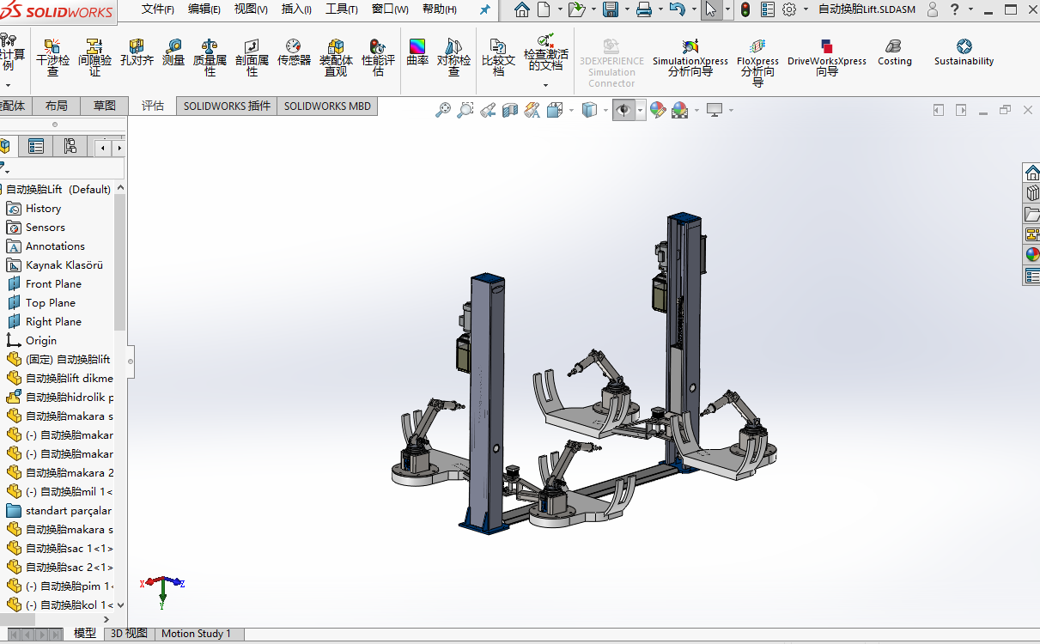Screen dimensions: 1040x644
Task: Open 质量属性 mass properties
Action: [x=210, y=57]
